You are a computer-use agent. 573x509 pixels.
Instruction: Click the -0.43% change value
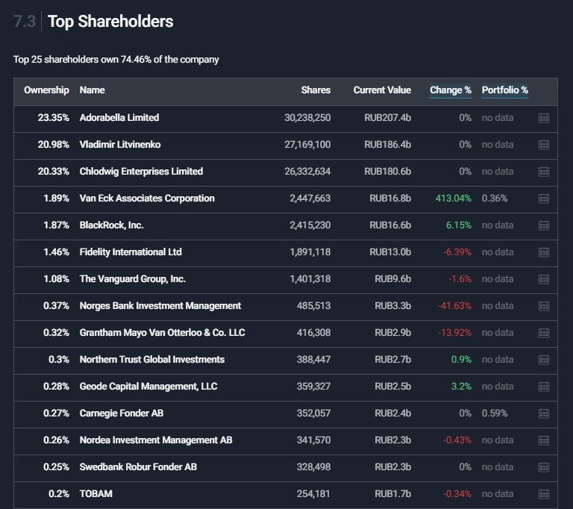(x=457, y=440)
